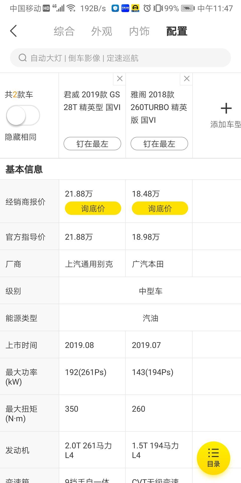
Task: Toggle the 隐藏相同 switch
Action: tap(23, 115)
